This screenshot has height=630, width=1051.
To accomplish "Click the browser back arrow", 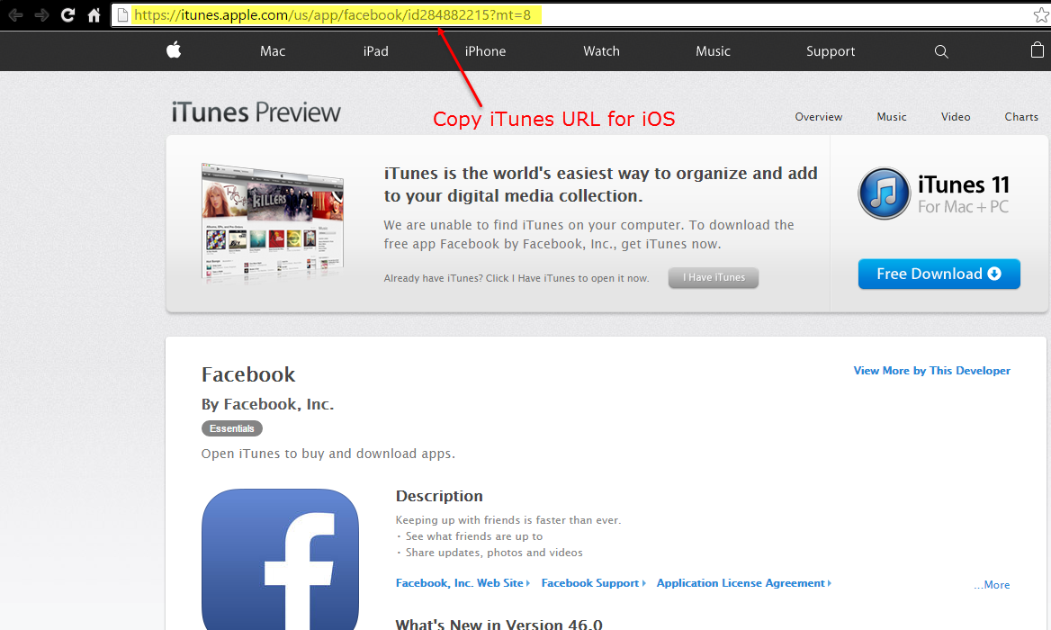I will (x=14, y=14).
